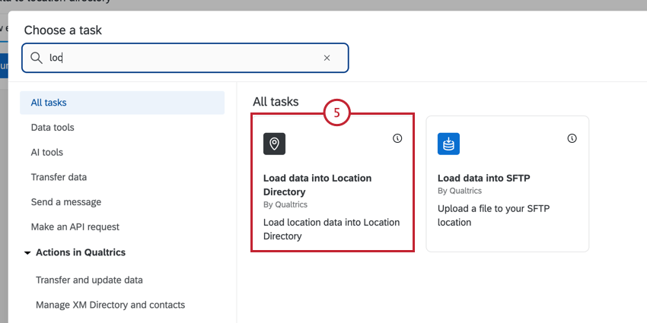Image resolution: width=647 pixels, height=323 pixels.
Task: Open info icon on the SFTP card
Action: click(572, 138)
